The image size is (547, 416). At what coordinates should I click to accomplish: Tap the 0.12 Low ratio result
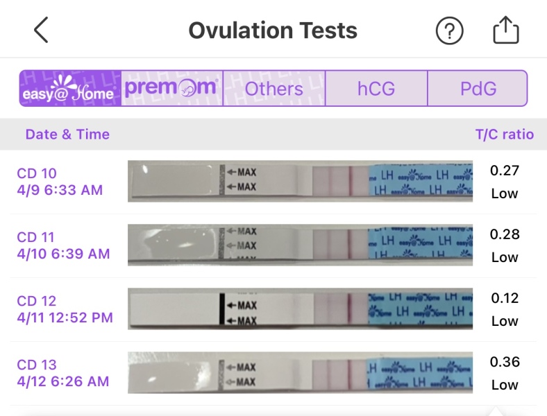(x=505, y=309)
